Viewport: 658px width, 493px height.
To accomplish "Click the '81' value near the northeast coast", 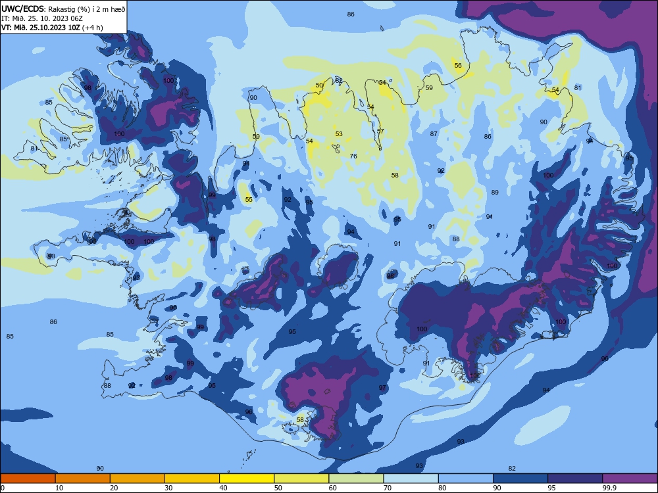I will tap(578, 87).
